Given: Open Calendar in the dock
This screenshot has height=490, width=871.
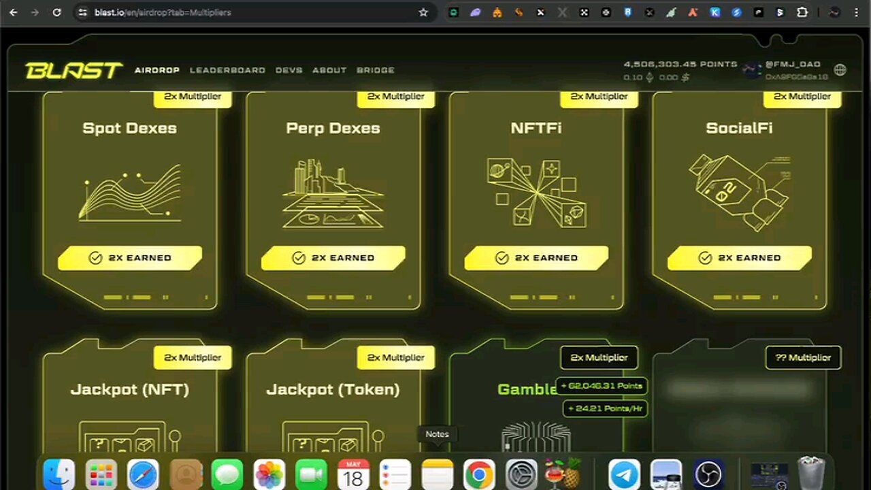Looking at the screenshot, I should tap(353, 474).
